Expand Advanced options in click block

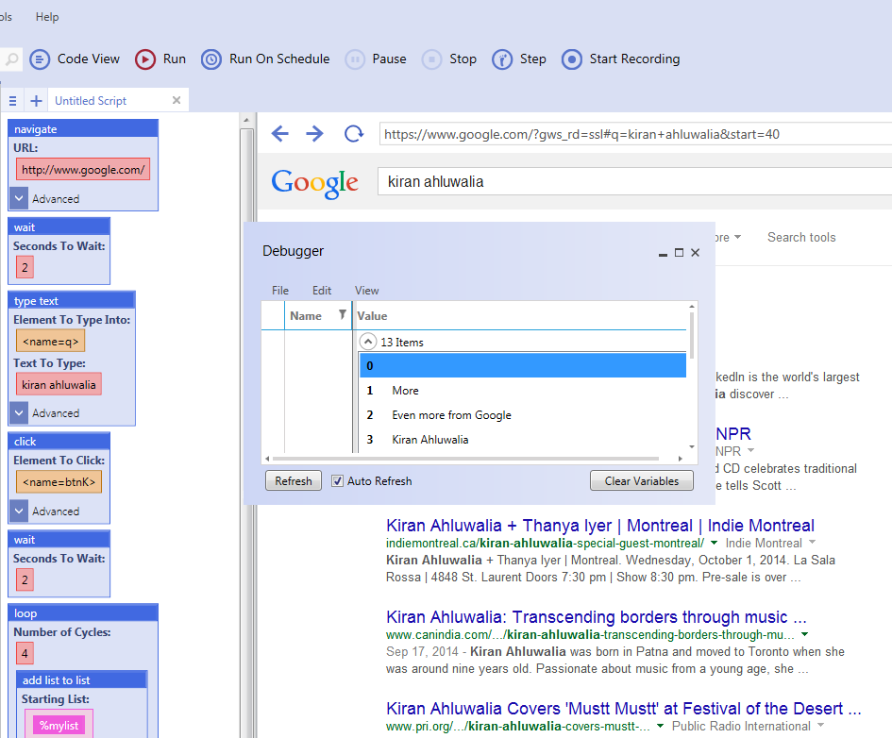19,511
